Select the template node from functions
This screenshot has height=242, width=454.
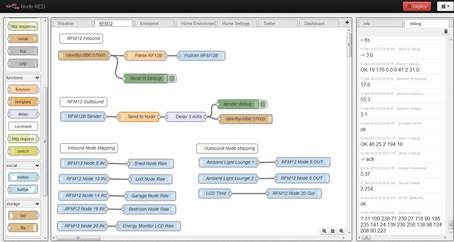pos(23,101)
